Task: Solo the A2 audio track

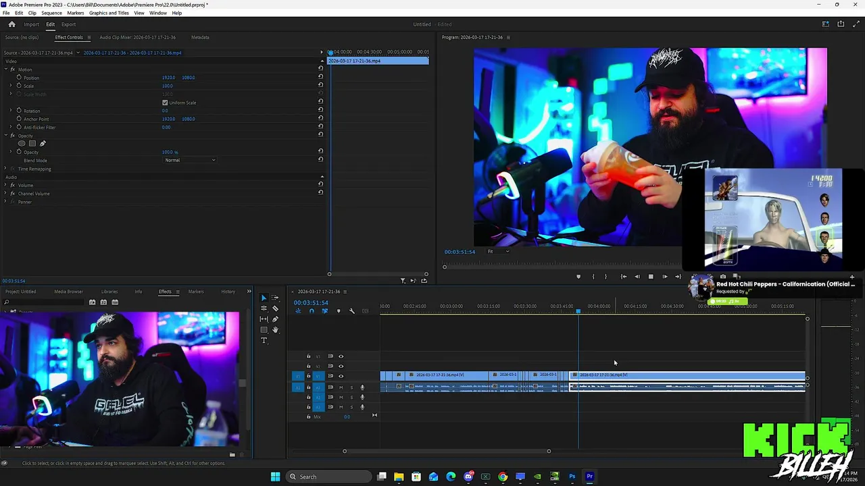Action: 351,398
